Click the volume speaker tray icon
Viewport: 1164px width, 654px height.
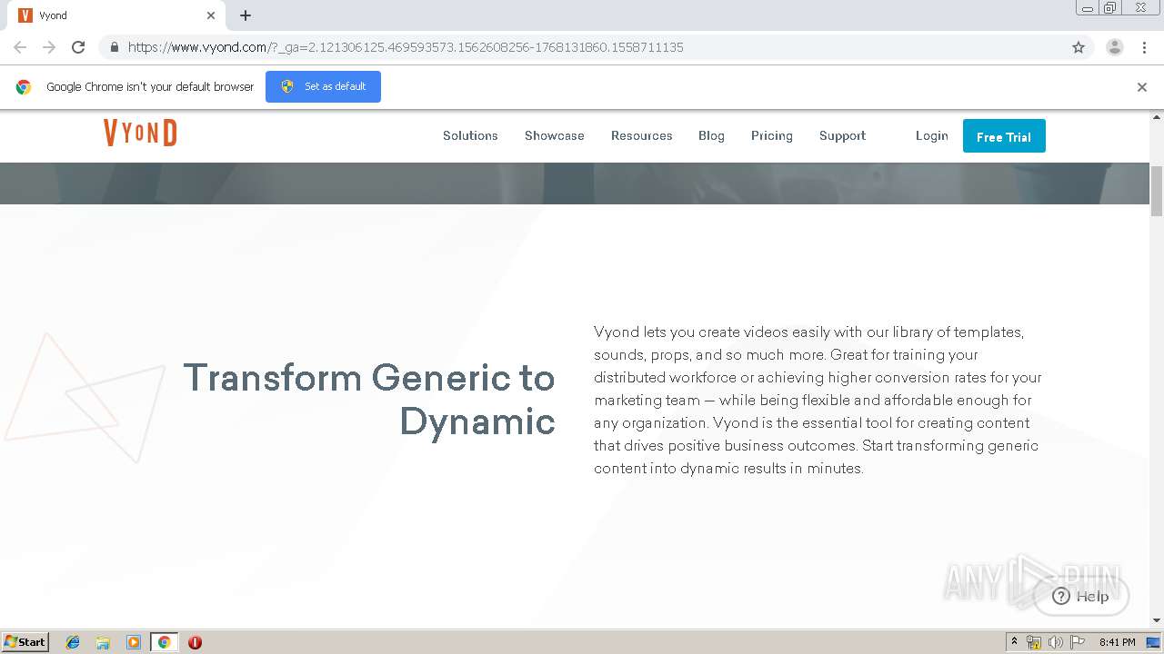[x=1055, y=642]
